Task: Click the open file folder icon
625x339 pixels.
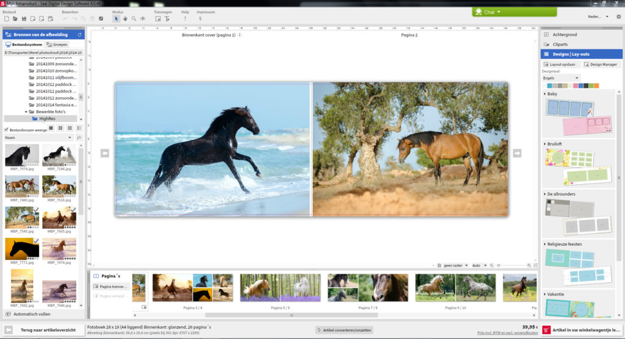Action: tap(15, 19)
